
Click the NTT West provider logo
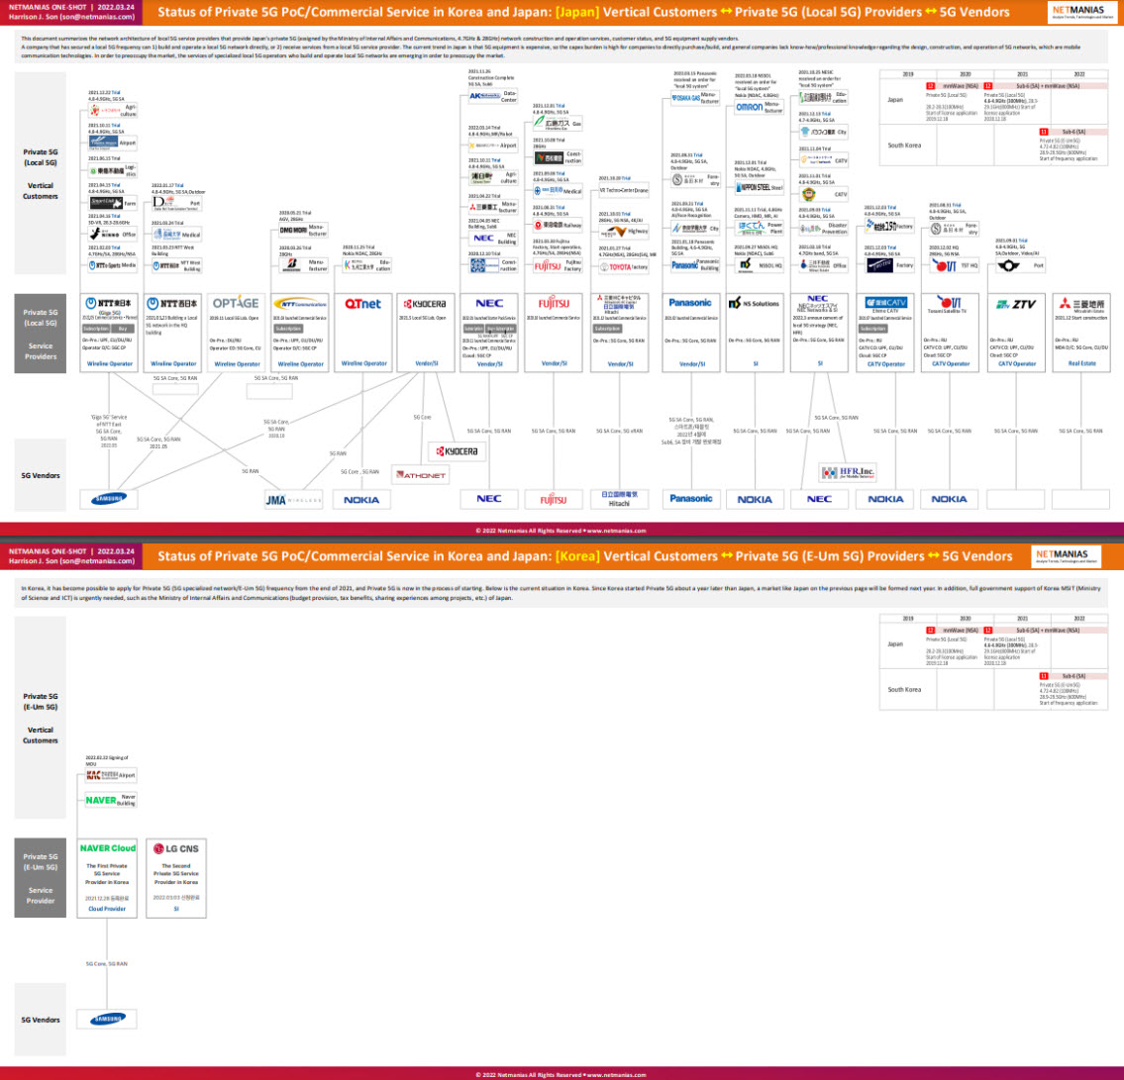(x=172, y=304)
